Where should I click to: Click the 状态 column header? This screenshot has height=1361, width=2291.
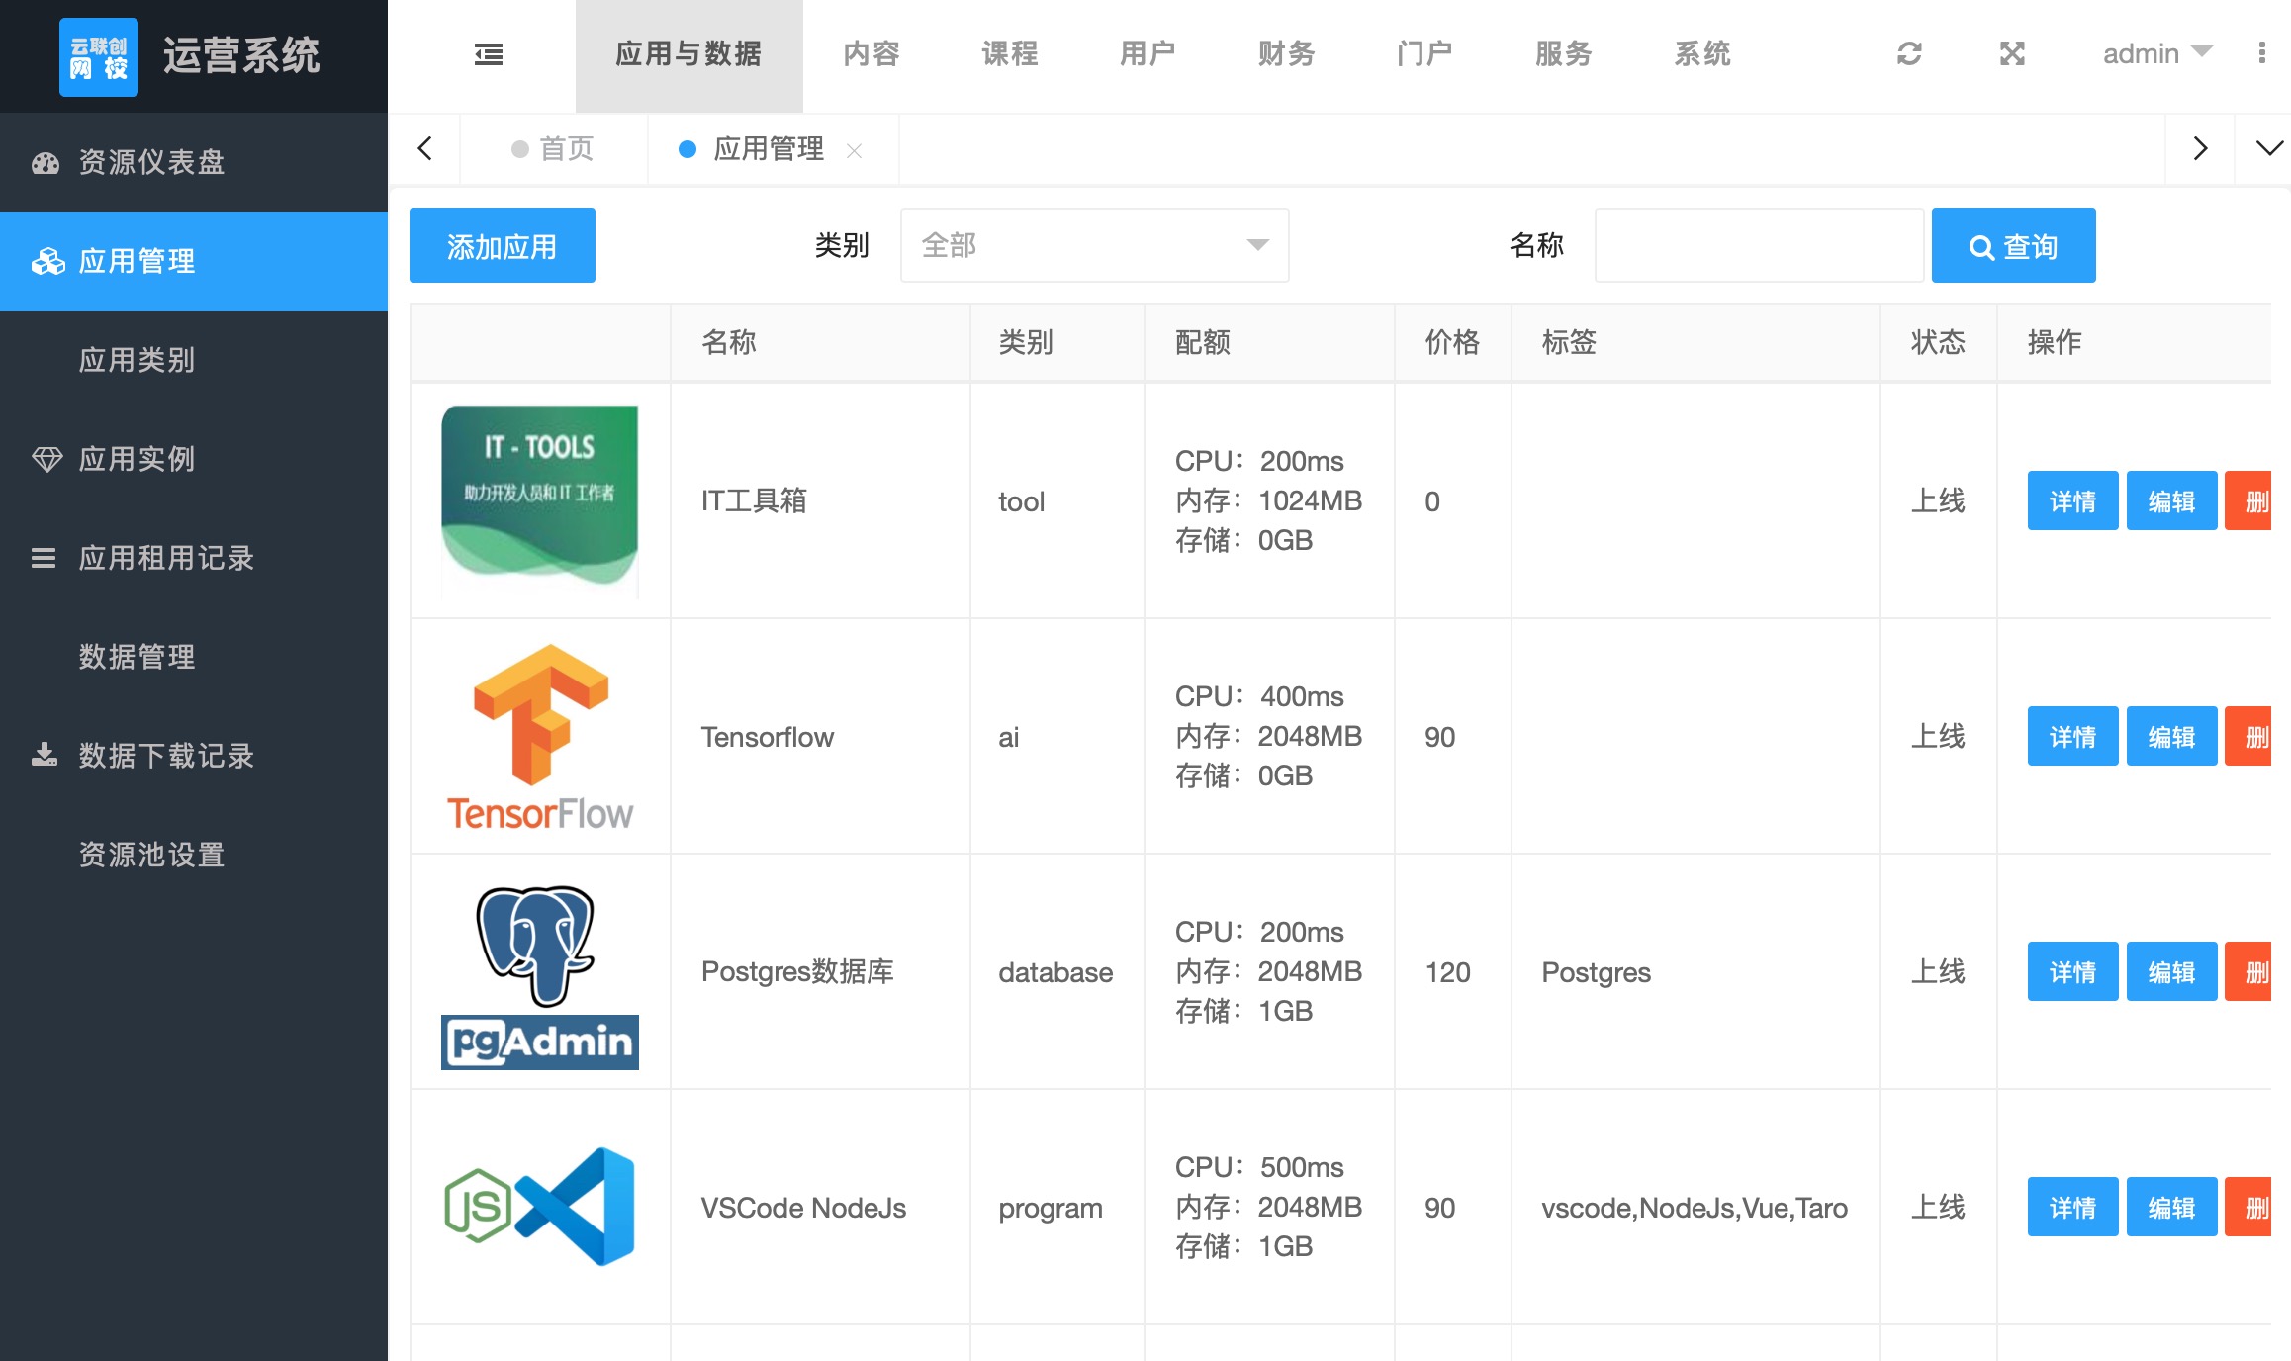pyautogui.click(x=1938, y=342)
